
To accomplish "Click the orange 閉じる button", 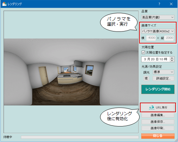I will click(158, 136).
